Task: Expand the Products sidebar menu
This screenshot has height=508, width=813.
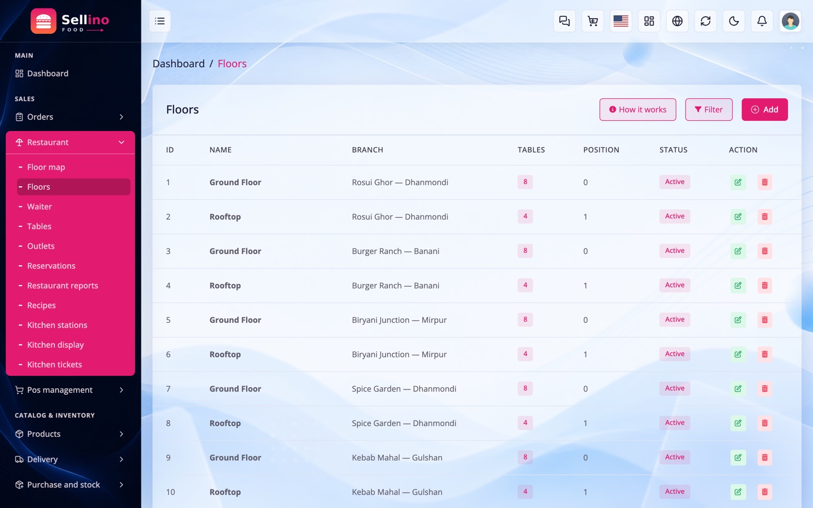Action: 71,434
